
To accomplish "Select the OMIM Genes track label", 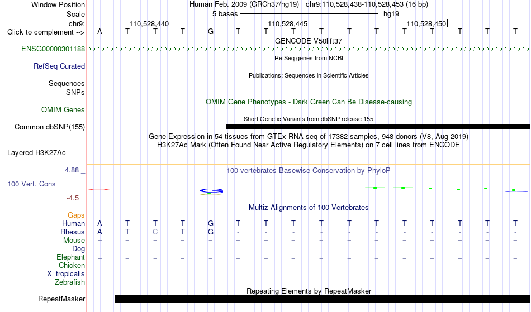I will pos(63,110).
